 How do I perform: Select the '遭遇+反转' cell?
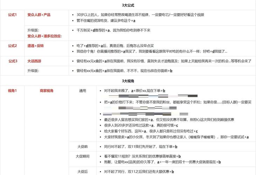click(x=35, y=45)
